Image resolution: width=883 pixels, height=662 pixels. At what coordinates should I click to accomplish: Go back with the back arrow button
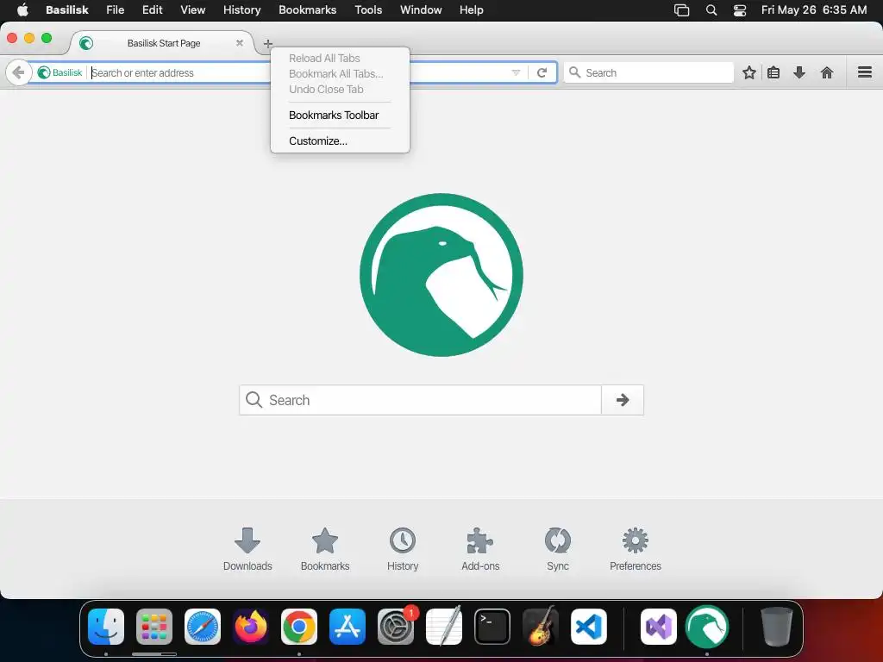[19, 72]
